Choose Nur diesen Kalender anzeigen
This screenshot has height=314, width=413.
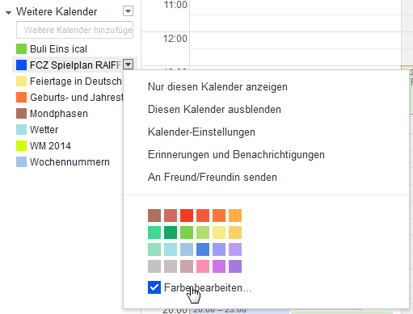217,87
